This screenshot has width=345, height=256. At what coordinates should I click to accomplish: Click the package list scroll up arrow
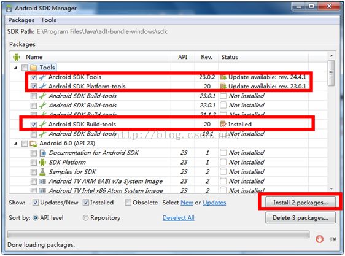(331, 56)
